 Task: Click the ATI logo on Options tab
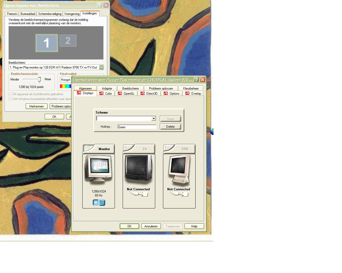pyautogui.click(x=166, y=93)
